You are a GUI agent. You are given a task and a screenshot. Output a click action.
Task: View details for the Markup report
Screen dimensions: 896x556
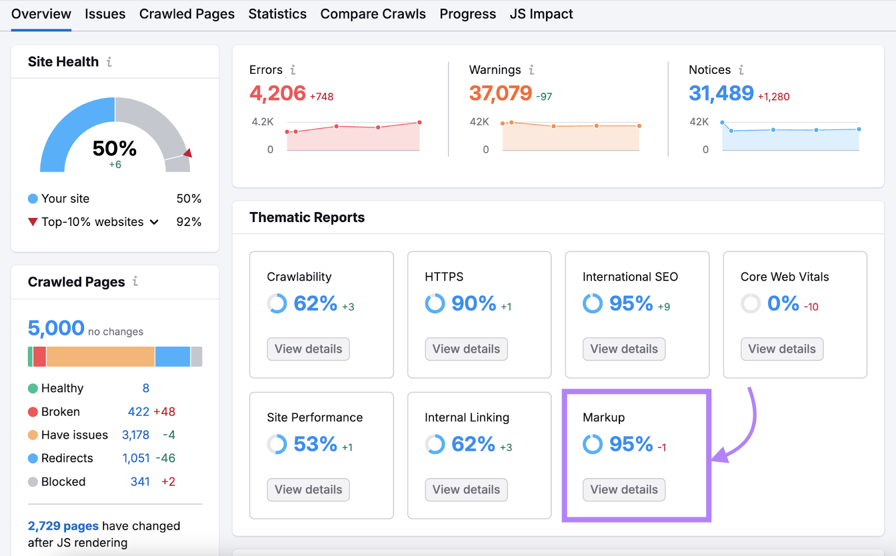[x=624, y=489]
